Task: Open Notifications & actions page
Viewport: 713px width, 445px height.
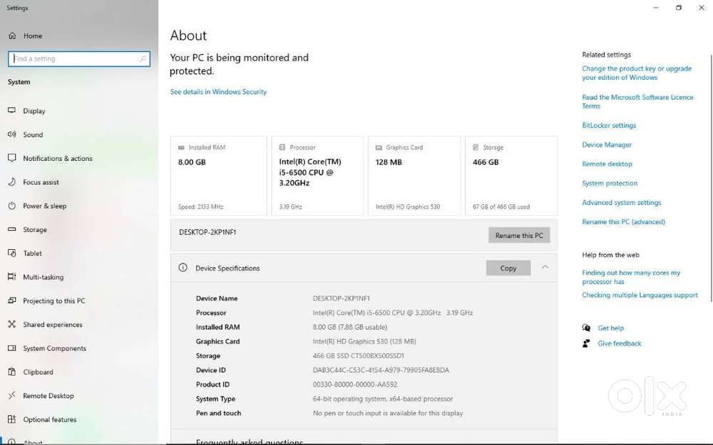Action: click(57, 159)
